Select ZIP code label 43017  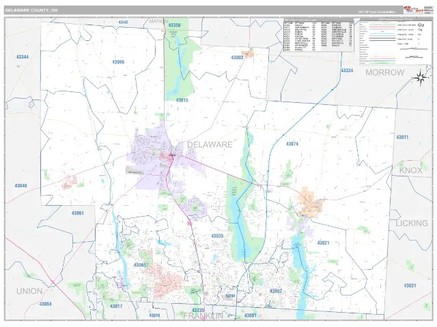pyautogui.click(x=116, y=307)
